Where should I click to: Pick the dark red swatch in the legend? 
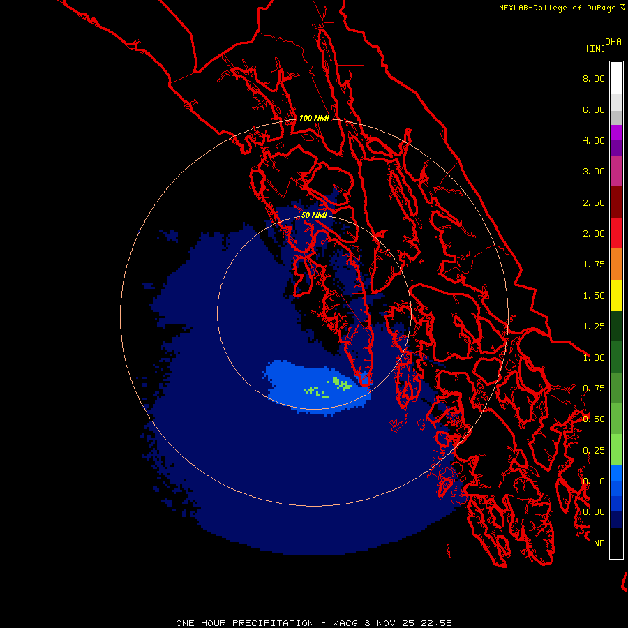[x=616, y=202]
